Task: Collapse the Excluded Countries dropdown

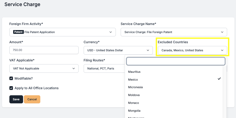Action: pos(192,50)
